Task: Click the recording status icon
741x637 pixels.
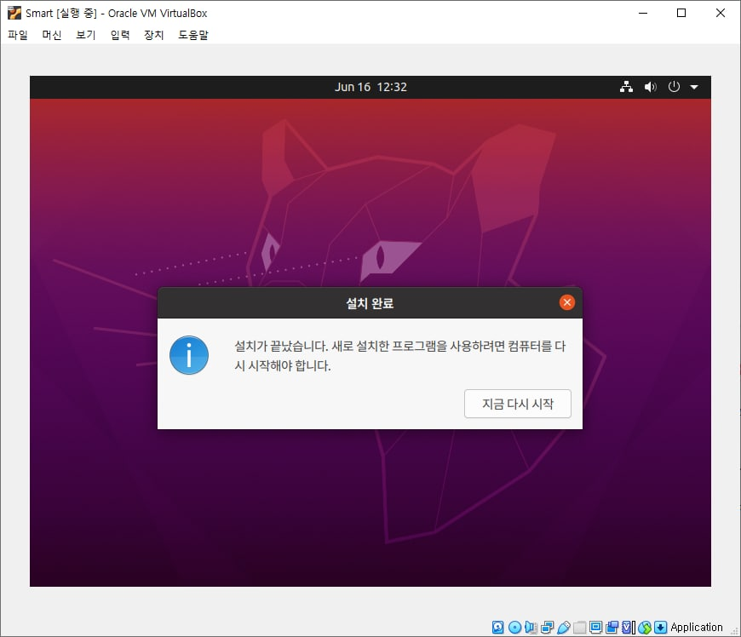Action: [612, 627]
